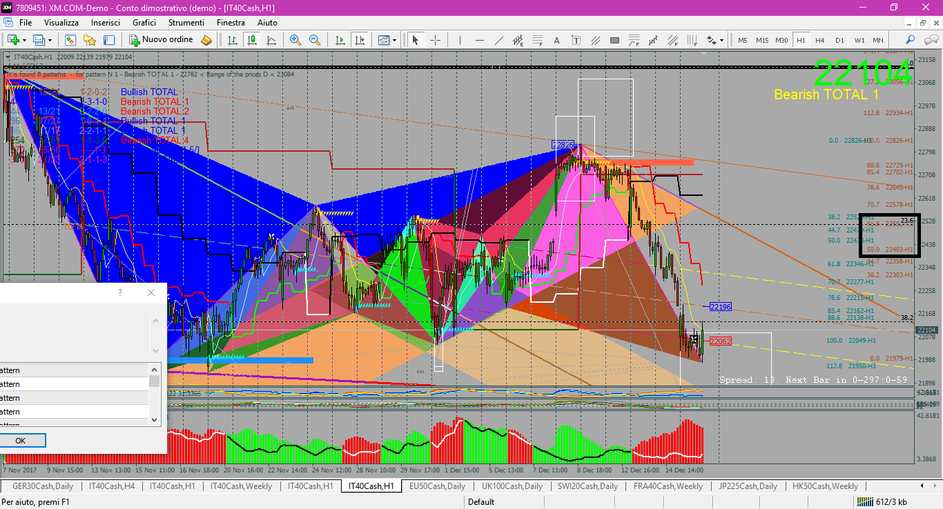Click the Nuovo ordine button

pyautogui.click(x=160, y=40)
